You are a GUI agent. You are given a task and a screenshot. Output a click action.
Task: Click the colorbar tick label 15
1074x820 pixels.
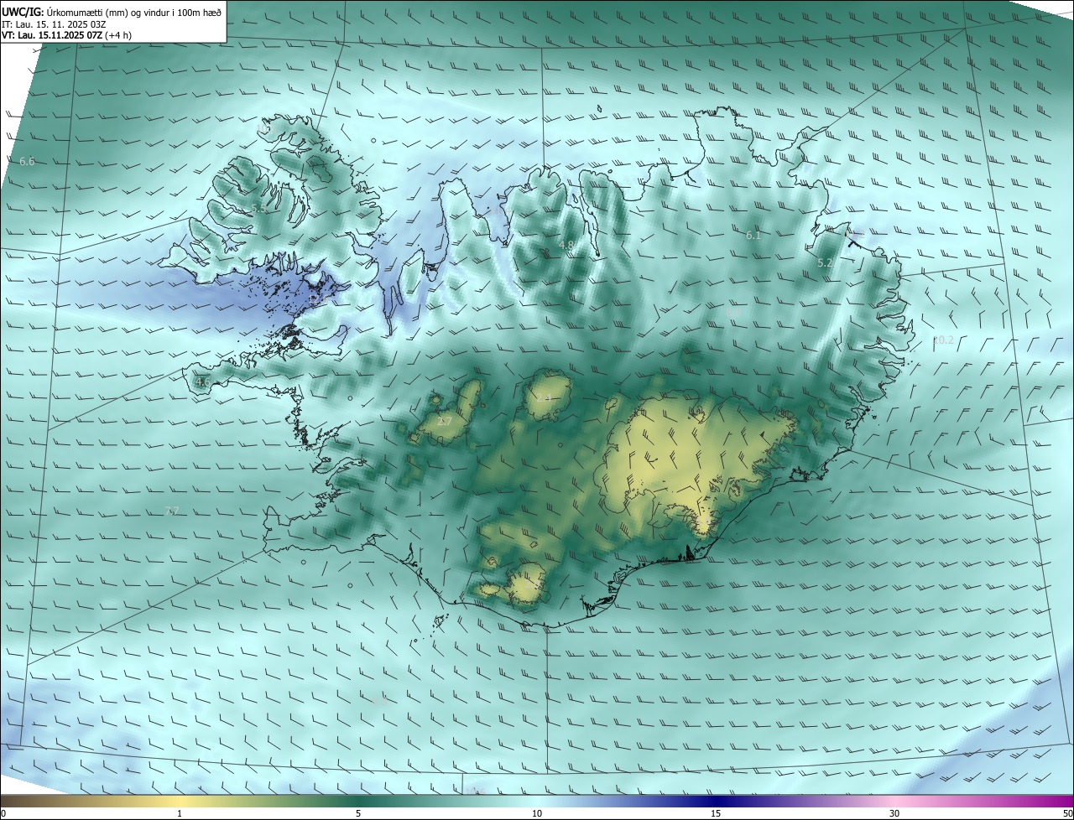pos(716,814)
